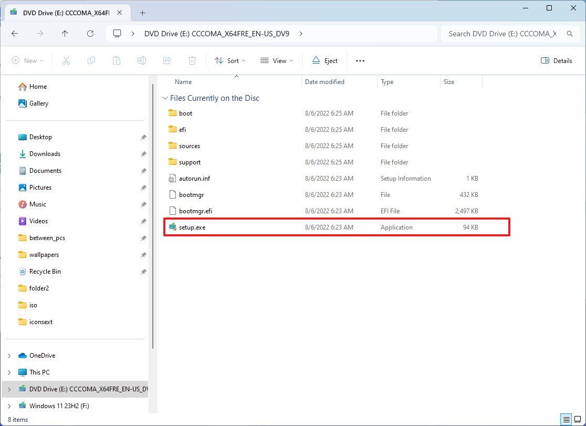586x426 pixels.
Task: Select the Rename icon
Action: [142, 60]
